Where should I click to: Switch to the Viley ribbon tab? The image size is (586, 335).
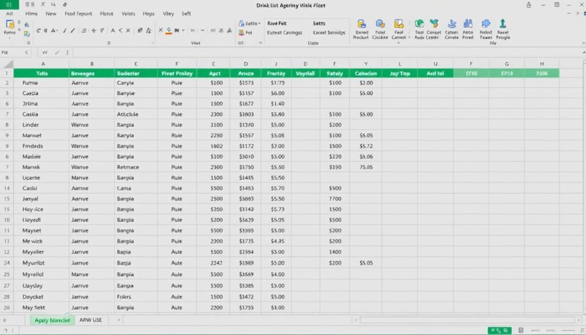pos(168,13)
